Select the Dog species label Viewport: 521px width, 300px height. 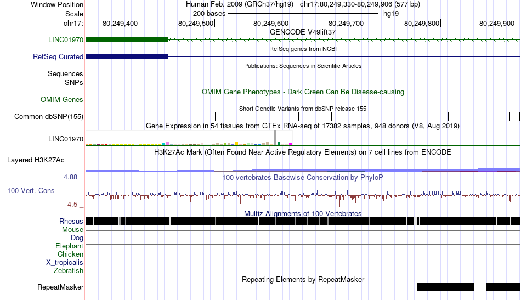coord(77,238)
